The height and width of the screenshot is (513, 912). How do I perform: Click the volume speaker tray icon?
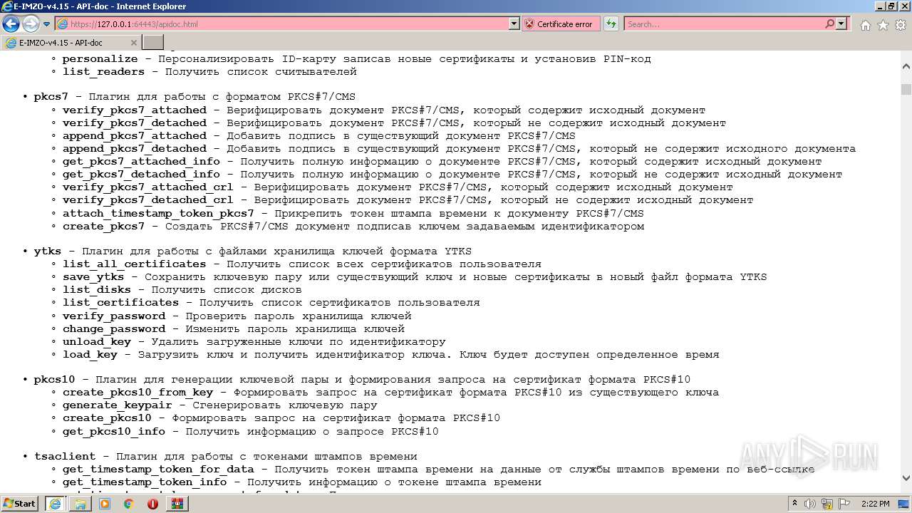click(x=809, y=504)
